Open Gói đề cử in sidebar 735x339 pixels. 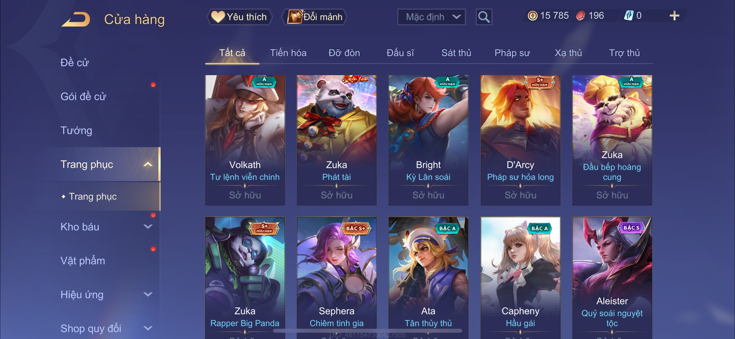click(x=83, y=96)
